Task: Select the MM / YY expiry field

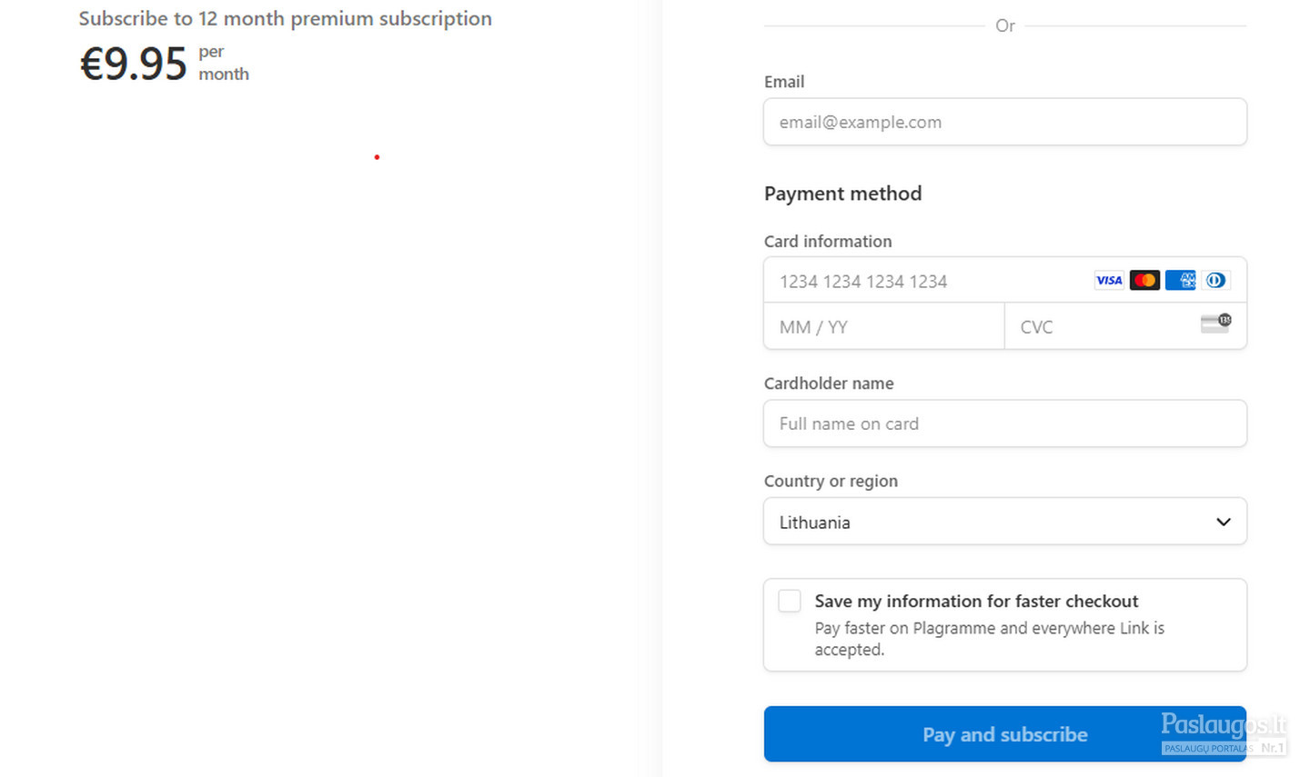Action: (884, 326)
